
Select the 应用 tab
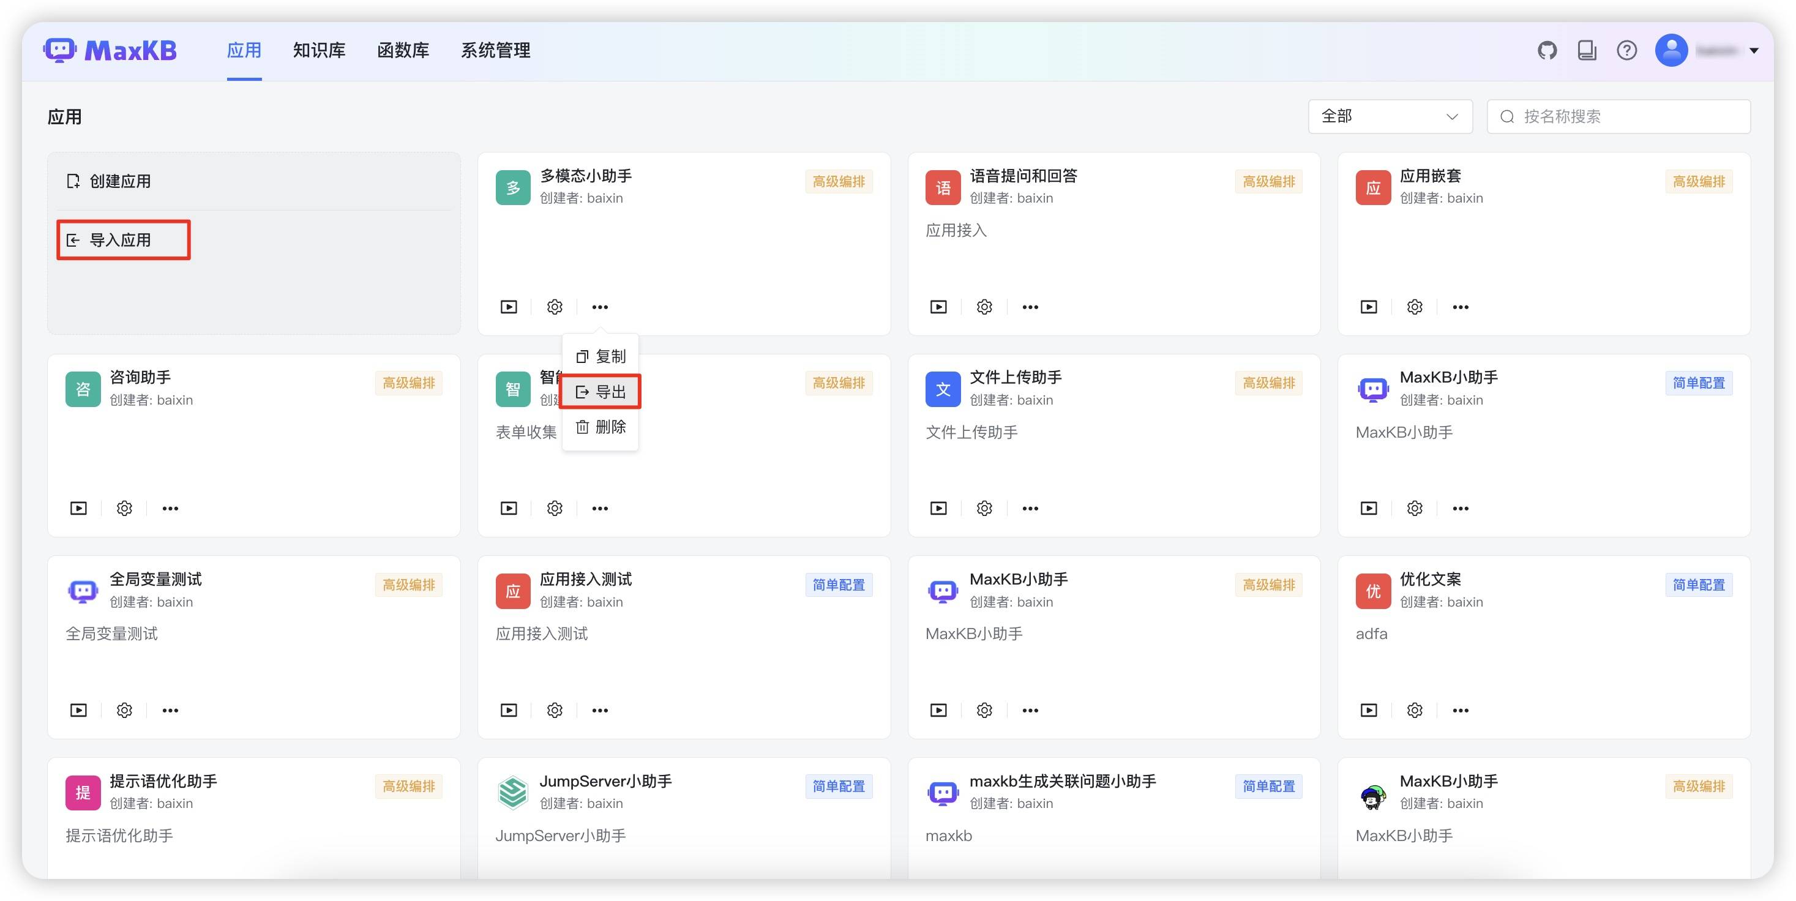[x=244, y=50]
